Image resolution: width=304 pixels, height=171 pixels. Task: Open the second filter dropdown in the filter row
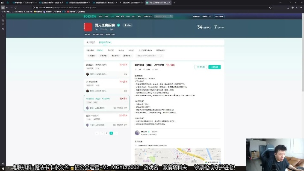(x=103, y=56)
